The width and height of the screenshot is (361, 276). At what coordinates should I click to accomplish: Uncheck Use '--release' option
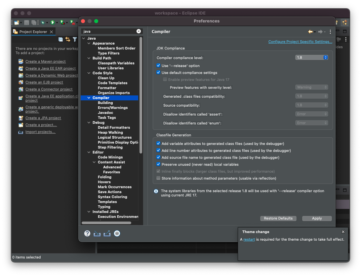[x=158, y=66]
